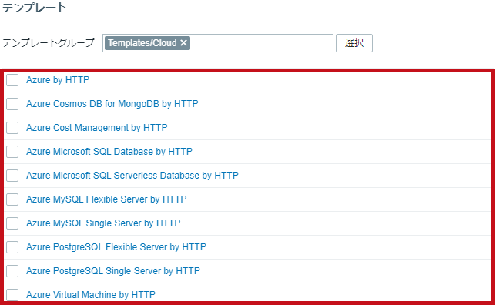Click Azure Cost Management by HTTP link
The height and width of the screenshot is (305, 496).
[97, 128]
